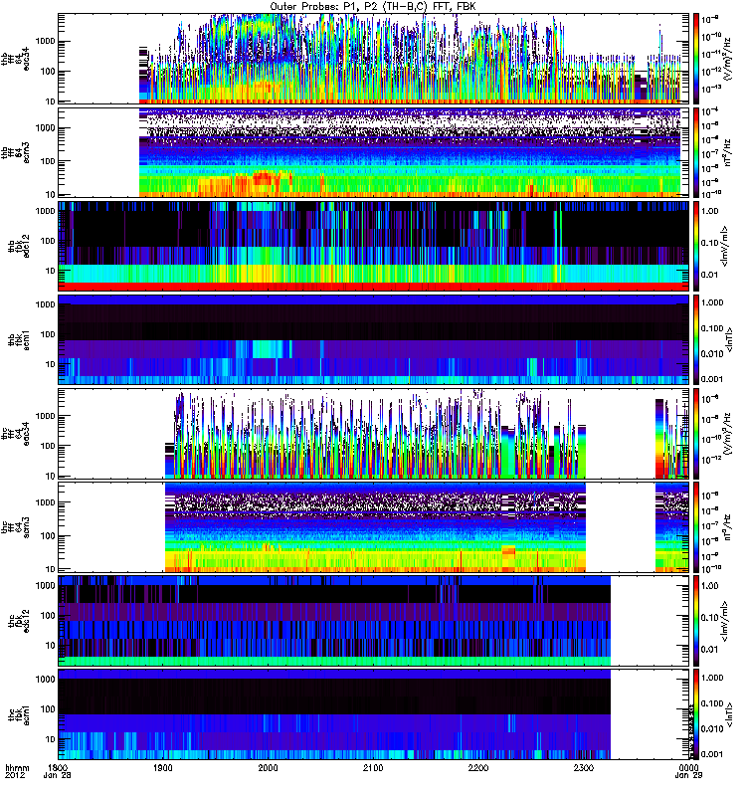Click the 'thc fff 64 scm3' y-axis title

click(x=15, y=527)
